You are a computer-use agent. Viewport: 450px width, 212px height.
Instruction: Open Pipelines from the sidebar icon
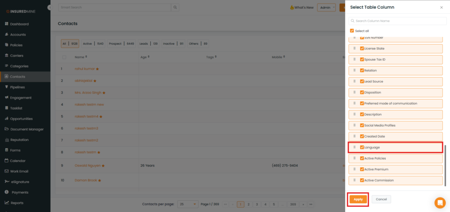[x=7, y=87]
